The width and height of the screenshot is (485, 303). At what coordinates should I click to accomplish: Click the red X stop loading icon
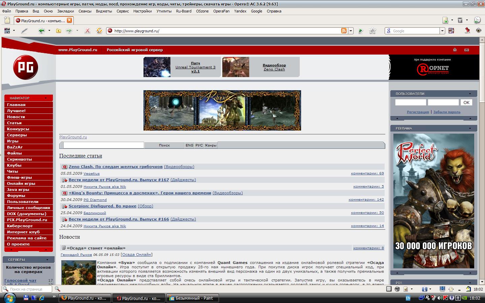[x=87, y=31]
